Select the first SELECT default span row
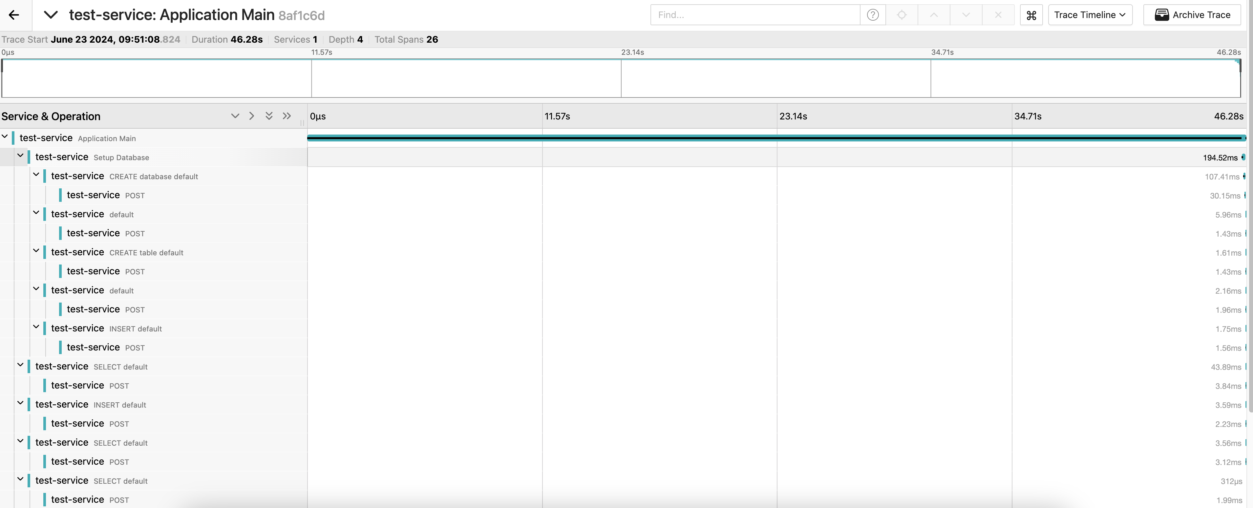1253x508 pixels. [x=121, y=367]
